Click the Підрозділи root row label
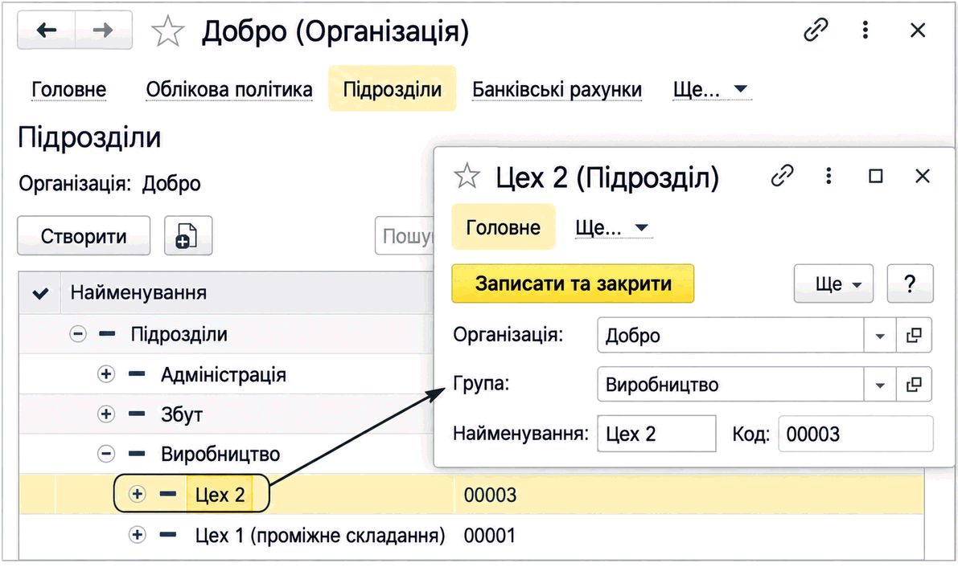 179,334
